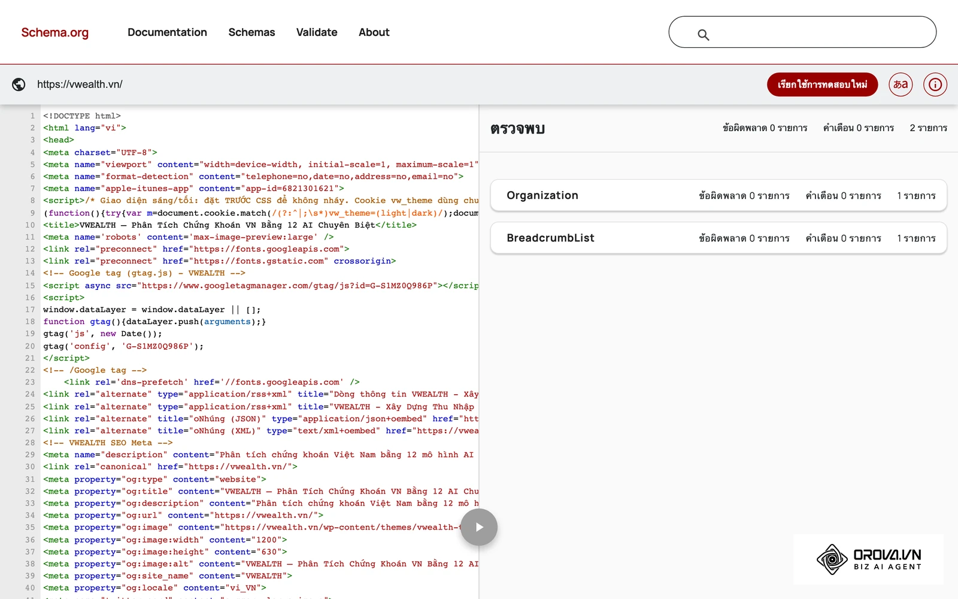Click code line 40 og:locale meta
Screen dimensions: 958x599
pyautogui.click(x=154, y=588)
